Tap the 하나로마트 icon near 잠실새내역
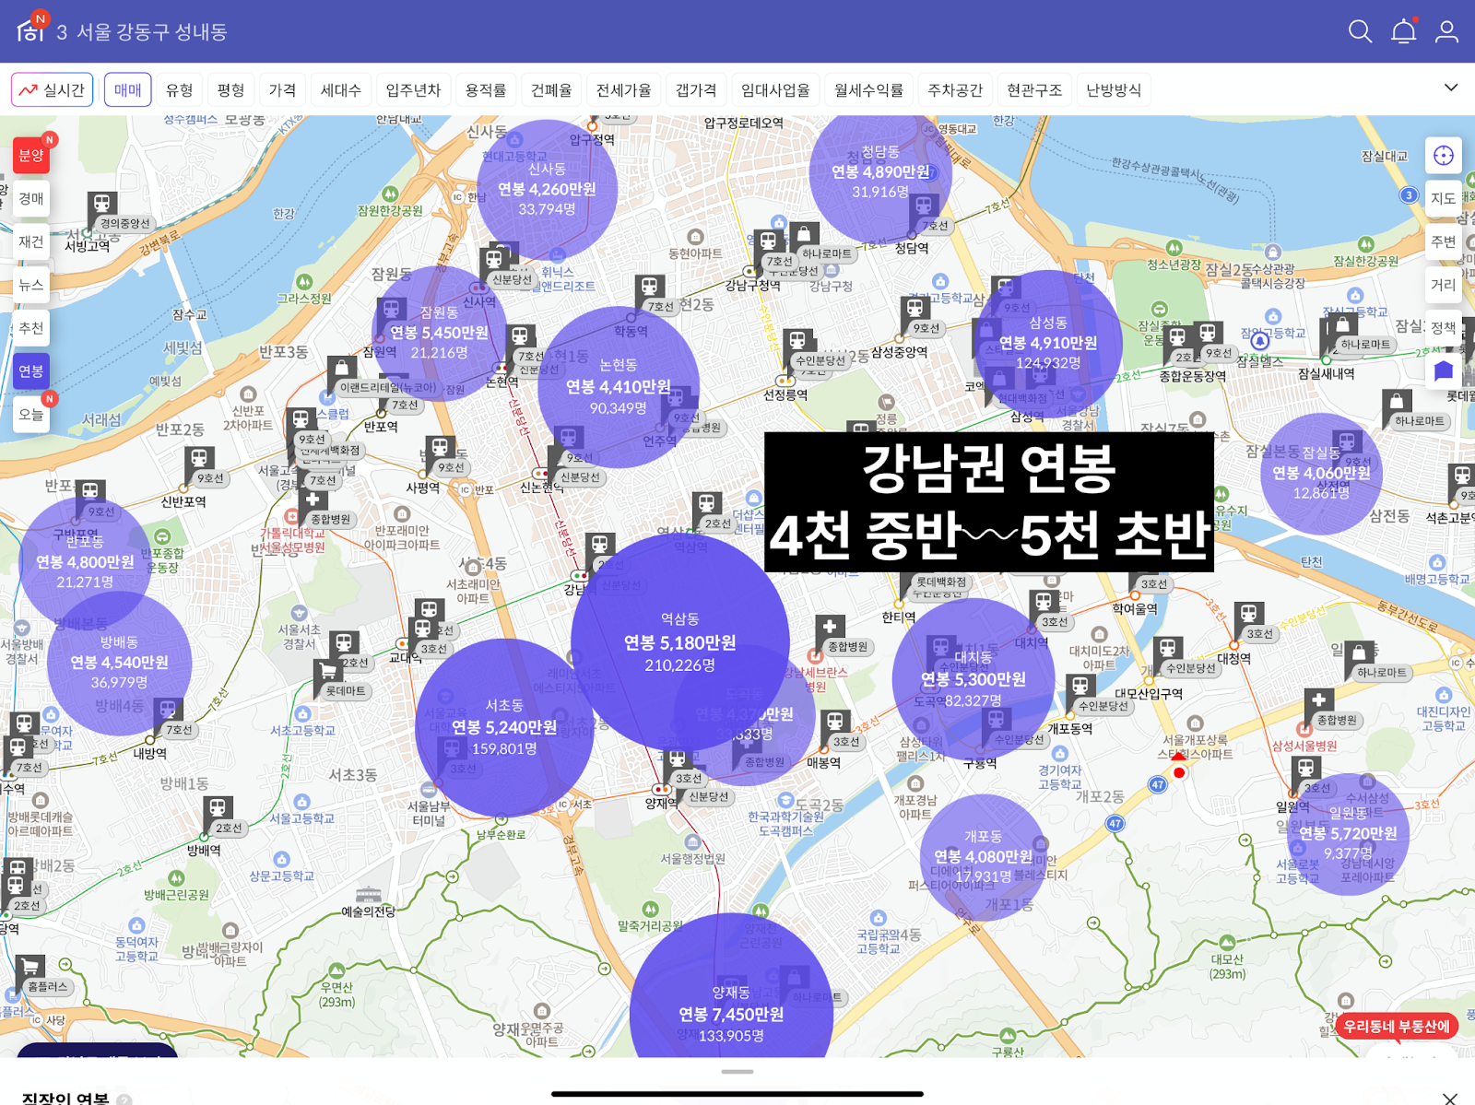The image size is (1475, 1105). [x=1342, y=324]
